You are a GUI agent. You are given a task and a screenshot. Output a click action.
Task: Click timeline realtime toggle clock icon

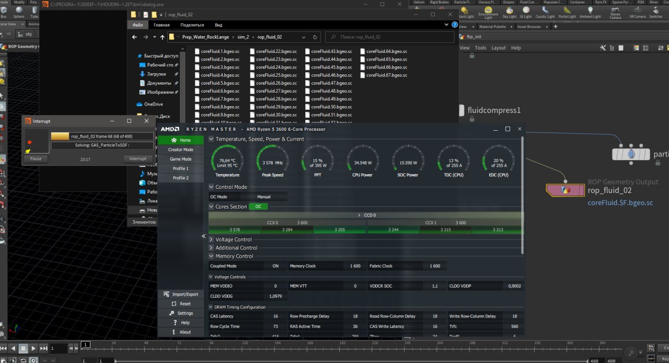[x=33, y=360]
